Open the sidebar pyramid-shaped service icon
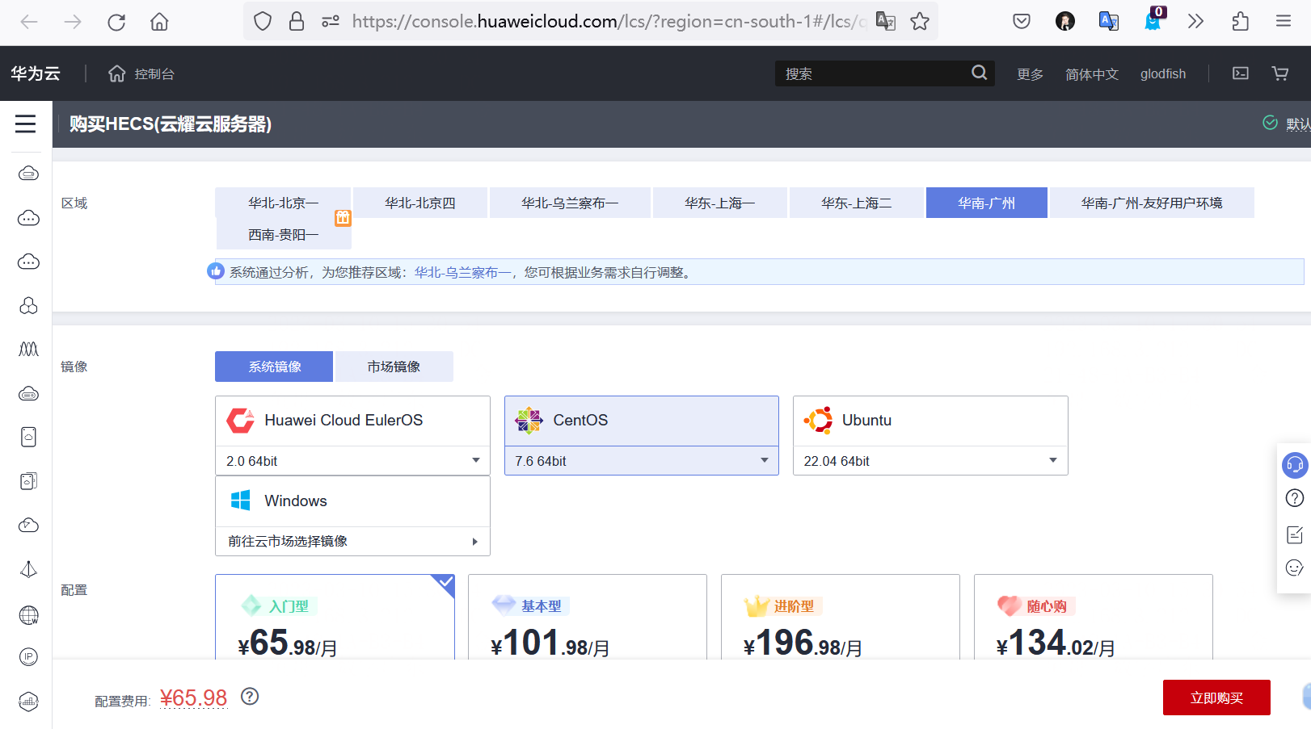Screen dimensions: 1311x729 coord(28,569)
